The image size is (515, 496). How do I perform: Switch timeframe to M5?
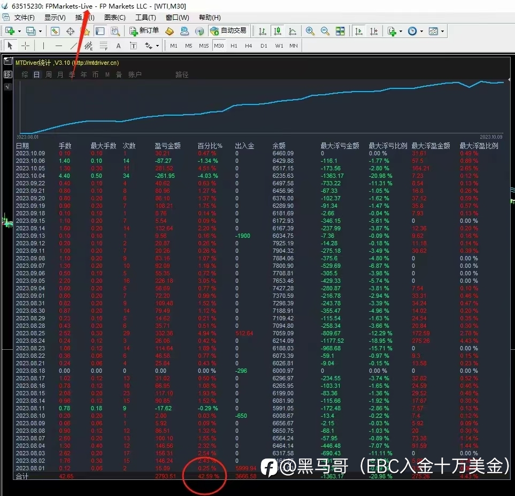coord(189,46)
